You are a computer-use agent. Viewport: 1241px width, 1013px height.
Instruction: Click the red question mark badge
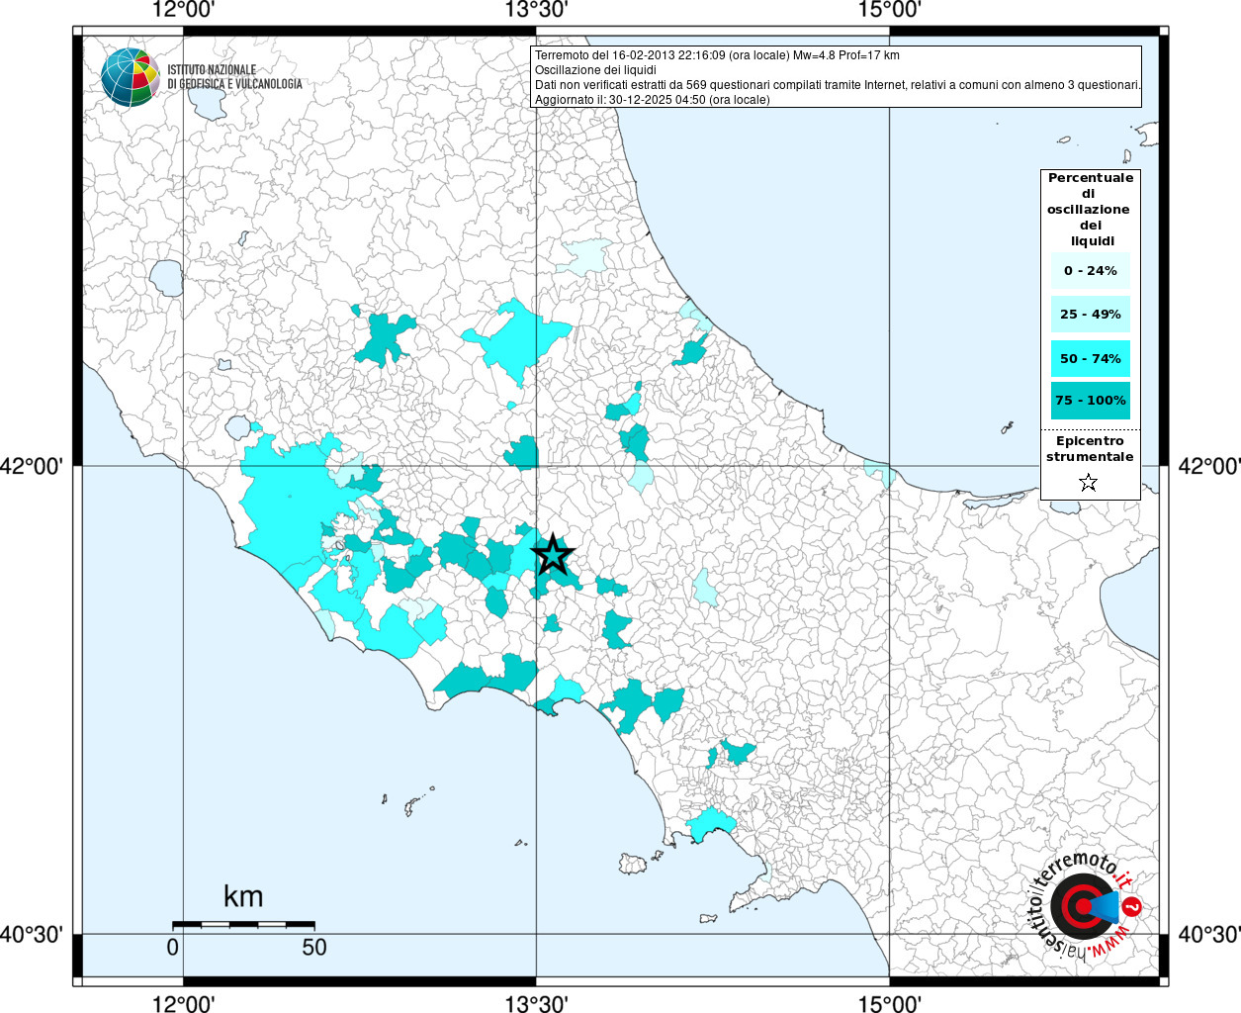point(1133,906)
